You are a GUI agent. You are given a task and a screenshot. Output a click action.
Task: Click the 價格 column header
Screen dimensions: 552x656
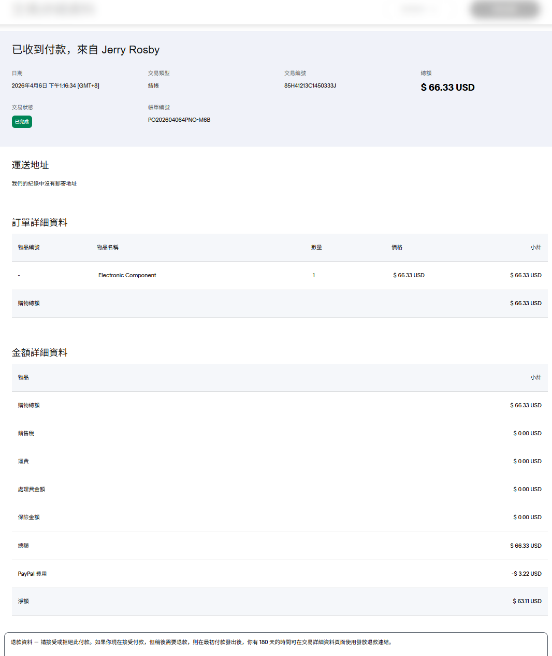tap(397, 247)
